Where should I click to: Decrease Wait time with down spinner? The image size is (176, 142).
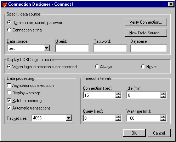click(163, 119)
